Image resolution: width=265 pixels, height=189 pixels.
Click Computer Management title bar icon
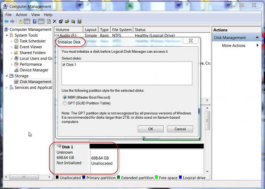[5, 6]
